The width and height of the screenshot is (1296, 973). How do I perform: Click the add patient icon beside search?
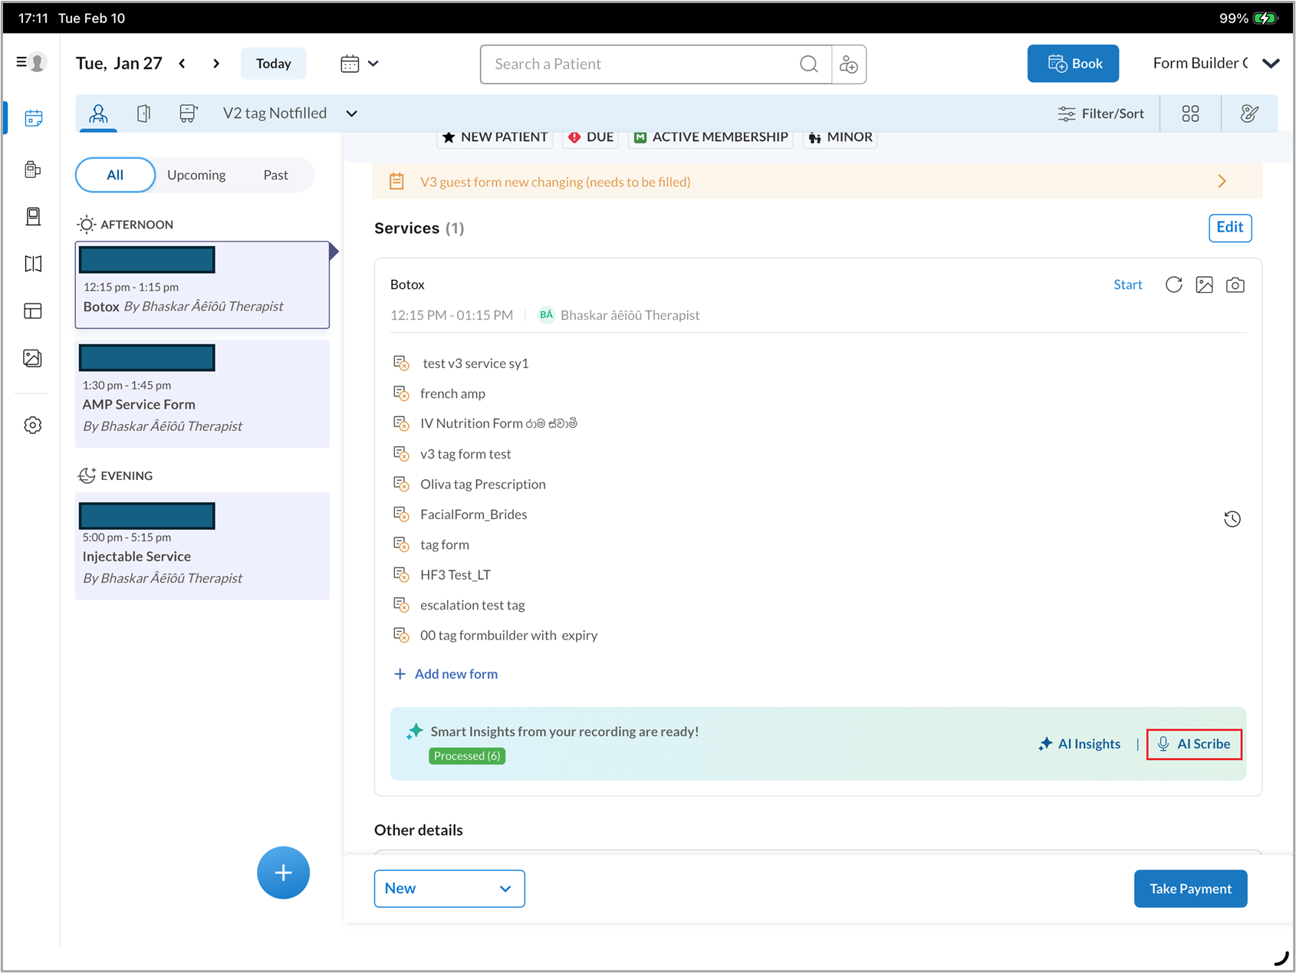point(848,64)
